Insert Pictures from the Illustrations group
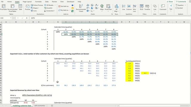Image resolution: width=191 pixels, height=107 pixels. tap(27, 7)
